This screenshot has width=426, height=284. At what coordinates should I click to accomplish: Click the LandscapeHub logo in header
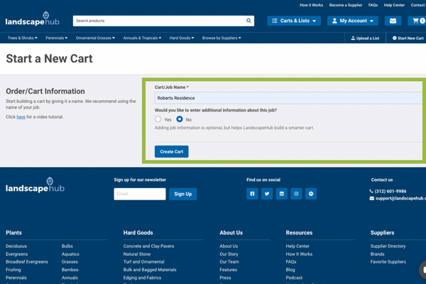click(x=33, y=19)
